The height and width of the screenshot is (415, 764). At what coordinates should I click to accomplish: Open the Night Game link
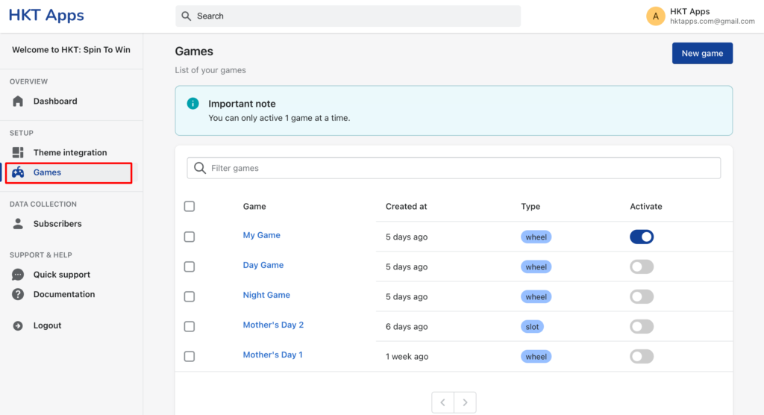pos(266,295)
